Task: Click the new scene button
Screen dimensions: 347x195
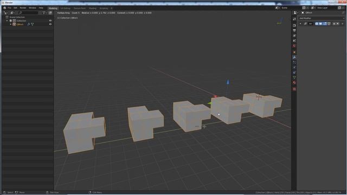Action: click(304, 8)
